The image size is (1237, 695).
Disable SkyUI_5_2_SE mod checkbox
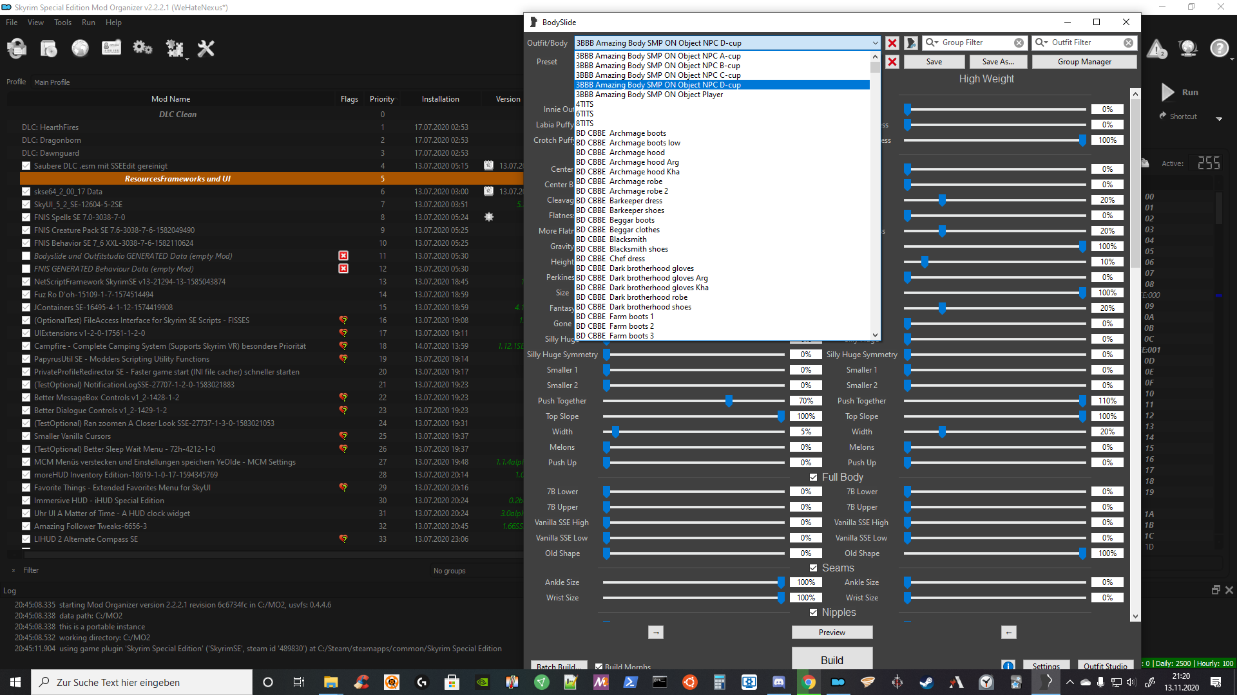(26, 205)
